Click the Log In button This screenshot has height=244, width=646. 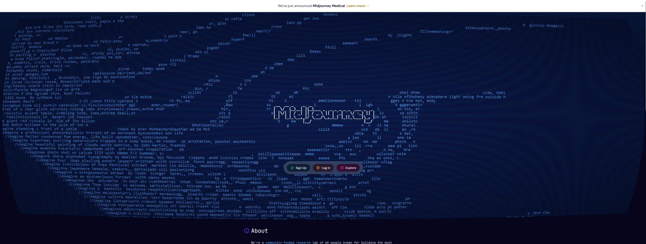point(323,168)
